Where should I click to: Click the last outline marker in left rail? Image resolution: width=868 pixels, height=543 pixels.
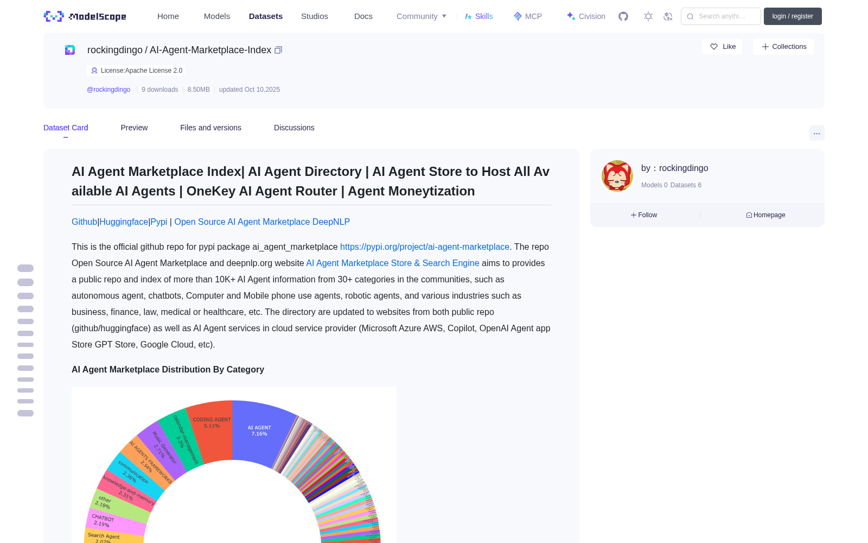click(x=25, y=413)
